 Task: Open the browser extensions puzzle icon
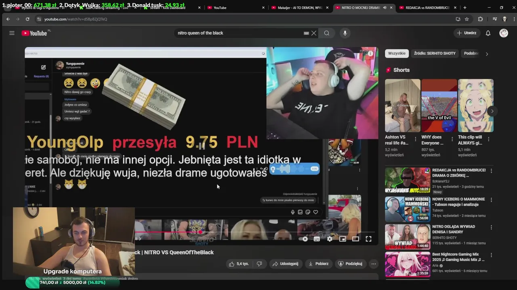(x=480, y=19)
